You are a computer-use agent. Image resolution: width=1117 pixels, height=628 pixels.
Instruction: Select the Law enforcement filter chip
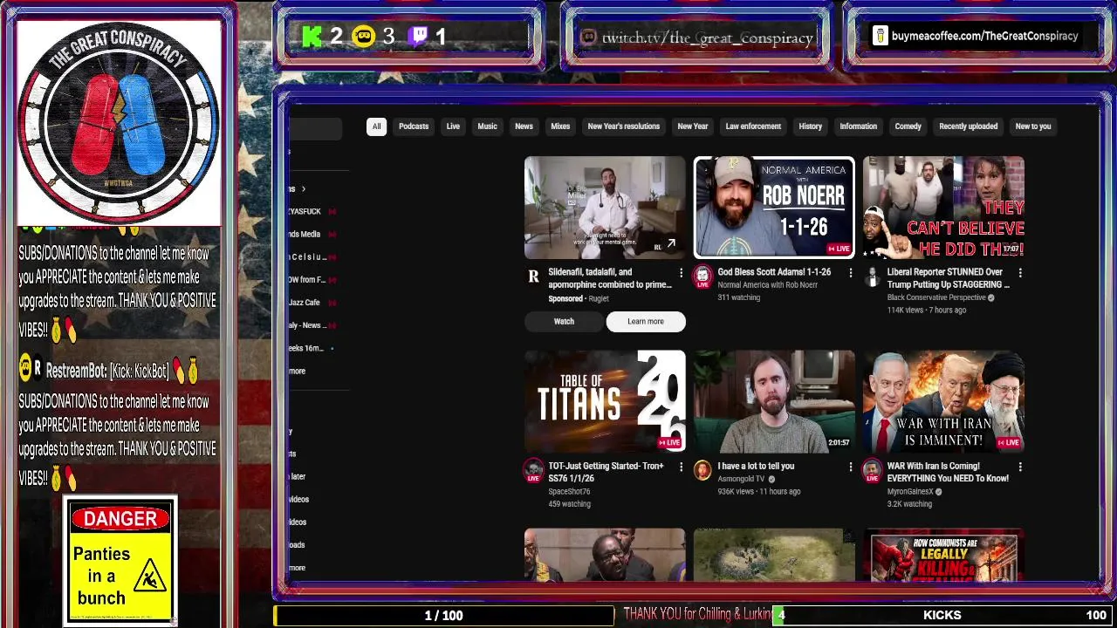(753, 126)
